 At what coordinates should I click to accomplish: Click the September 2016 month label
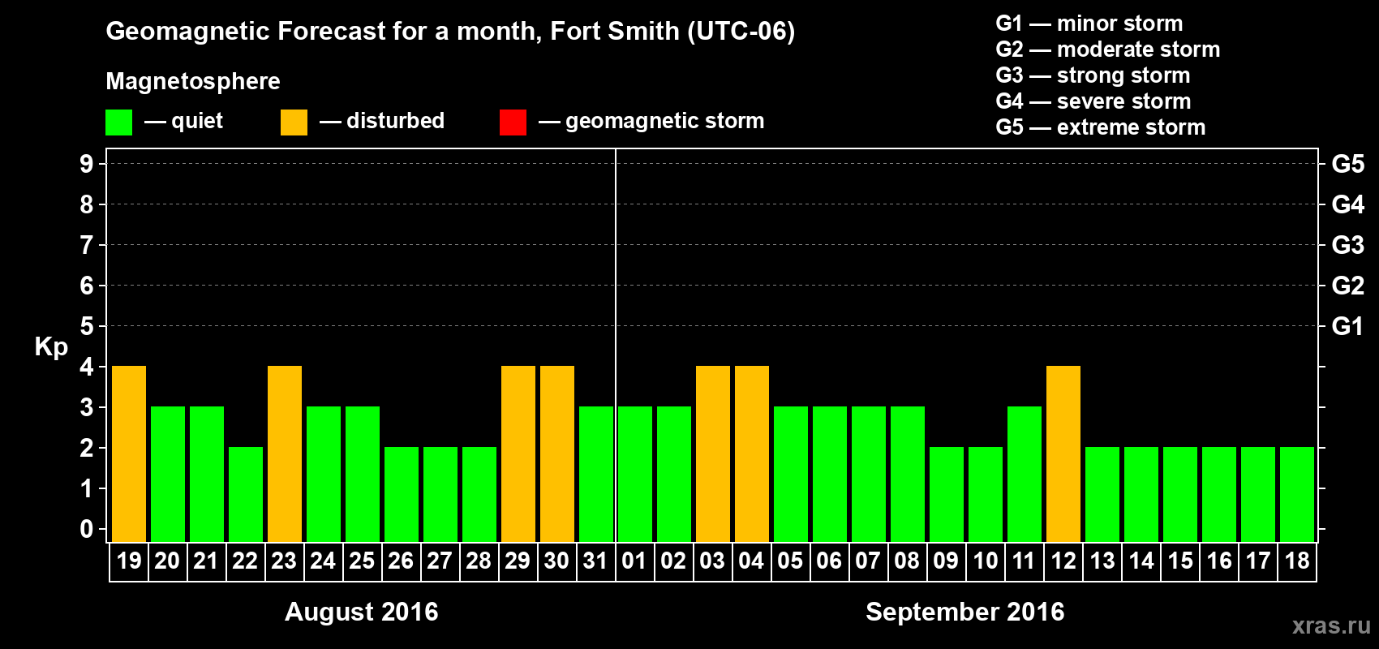tap(965, 612)
